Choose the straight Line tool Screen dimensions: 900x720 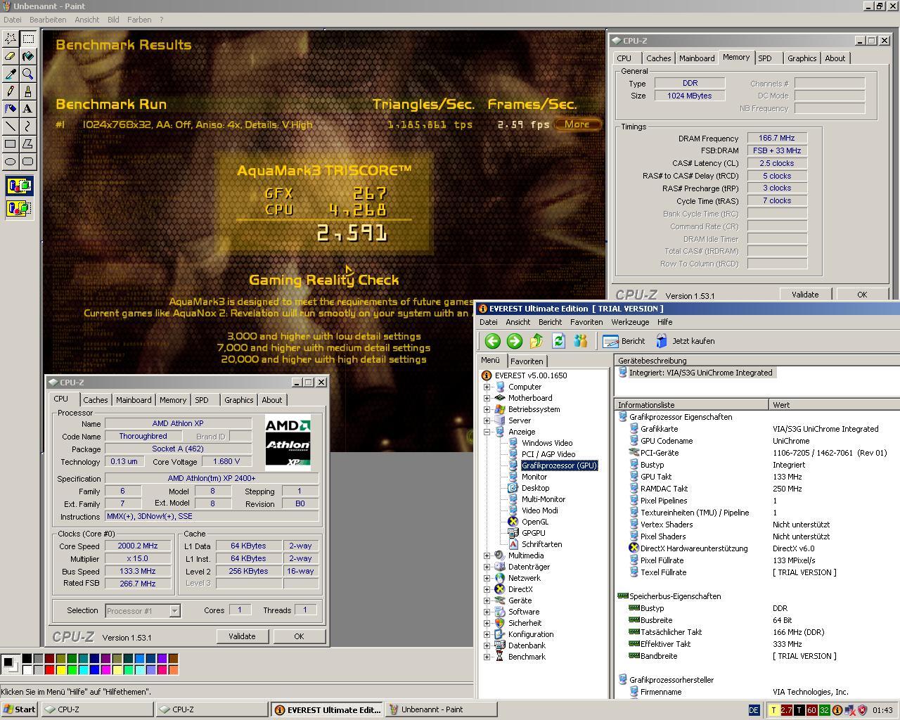coord(11,127)
